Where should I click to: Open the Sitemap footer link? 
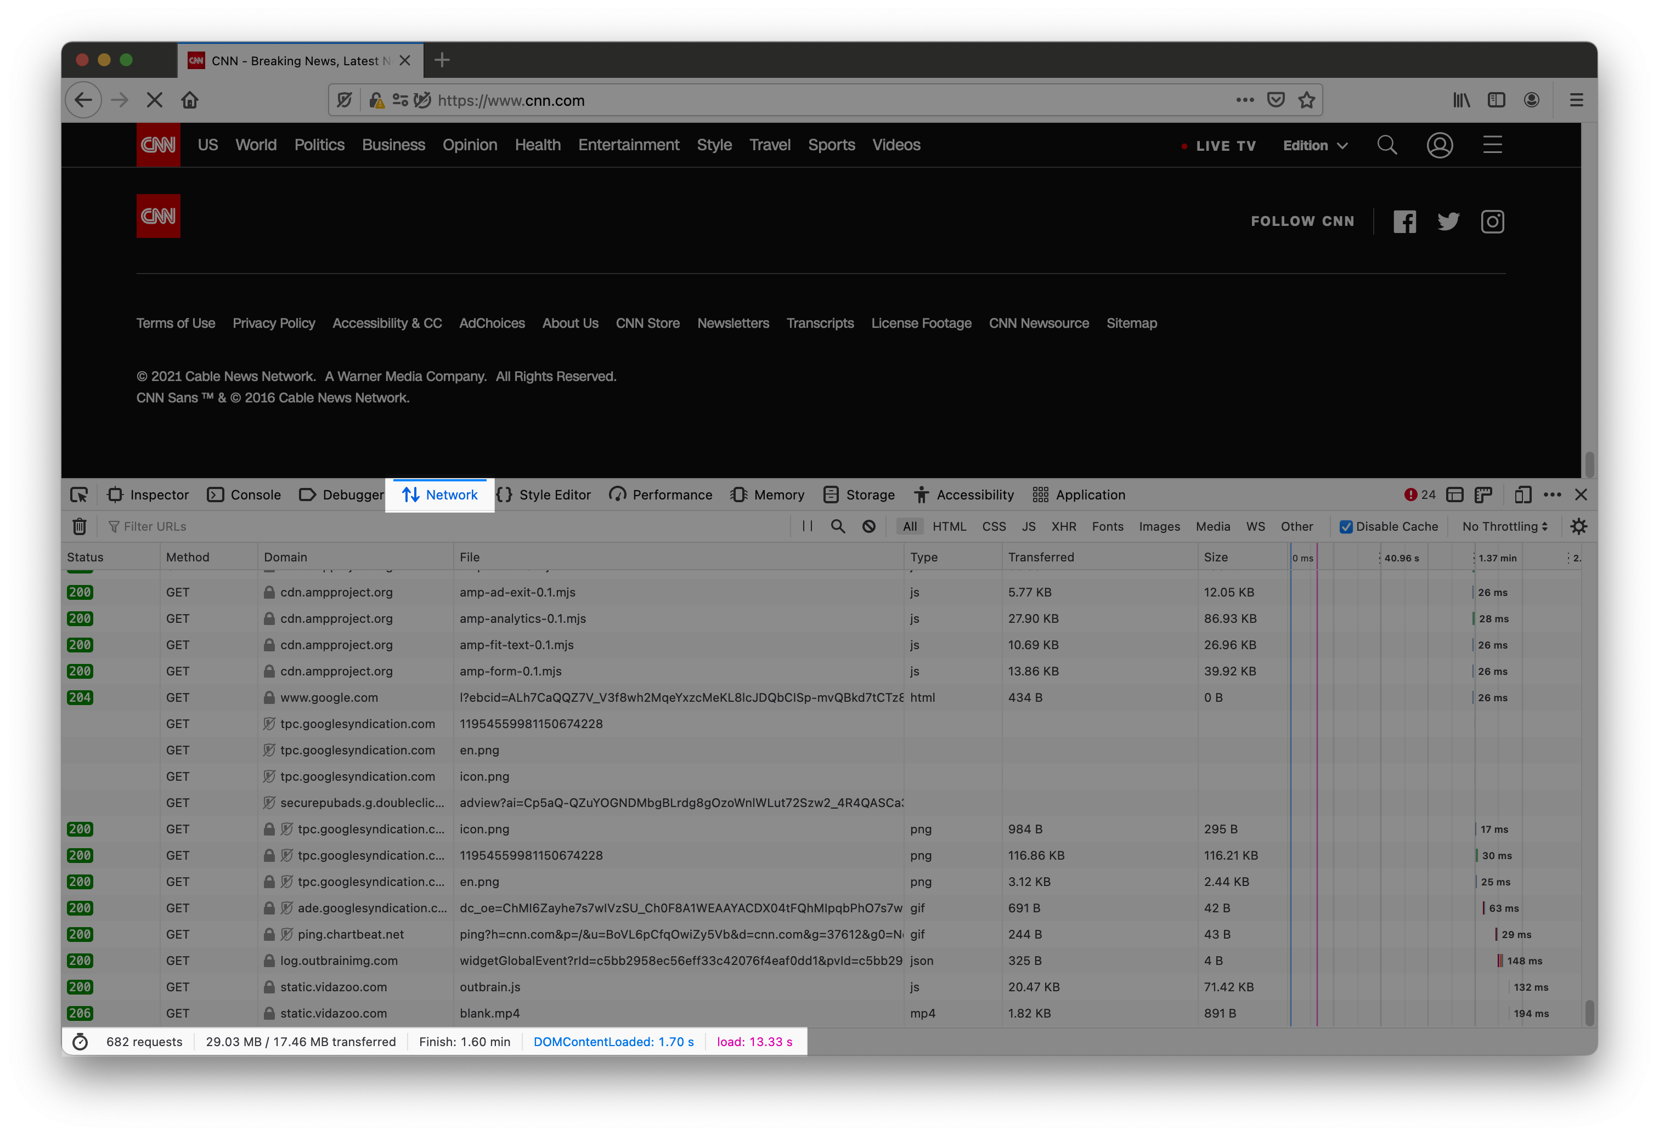[x=1131, y=323]
